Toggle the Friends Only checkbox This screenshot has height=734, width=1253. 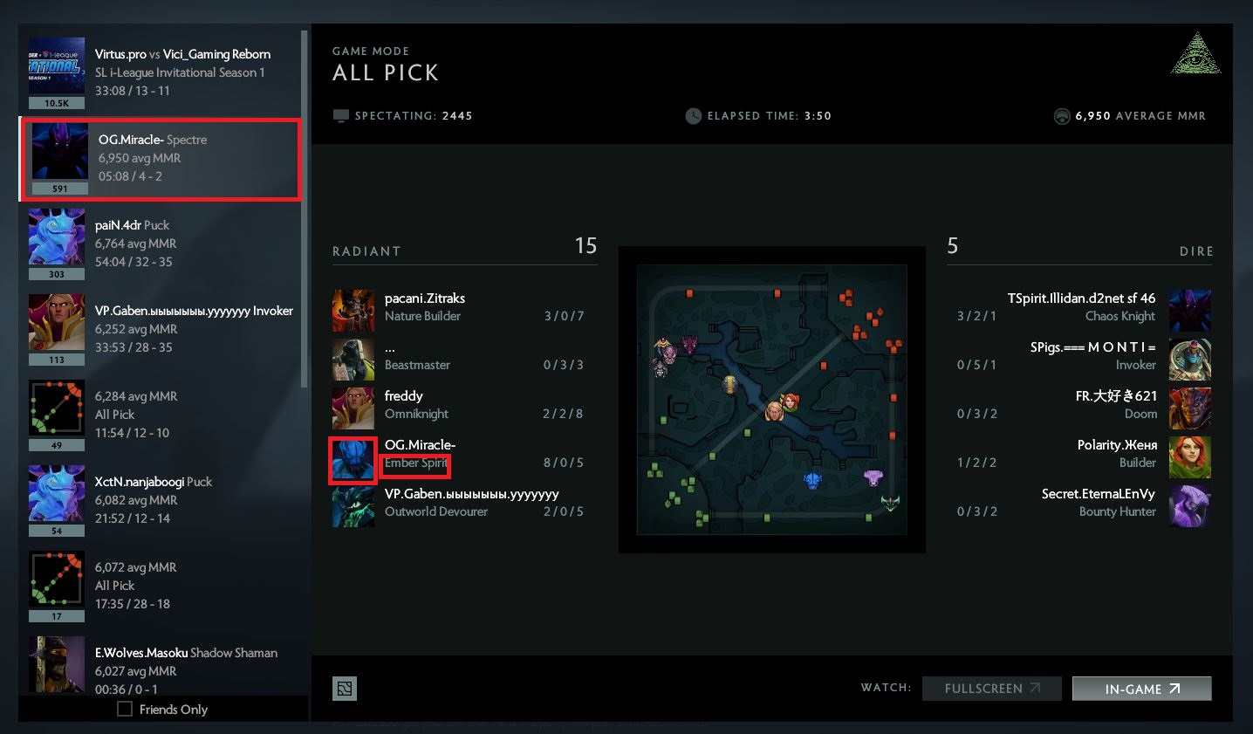(125, 709)
